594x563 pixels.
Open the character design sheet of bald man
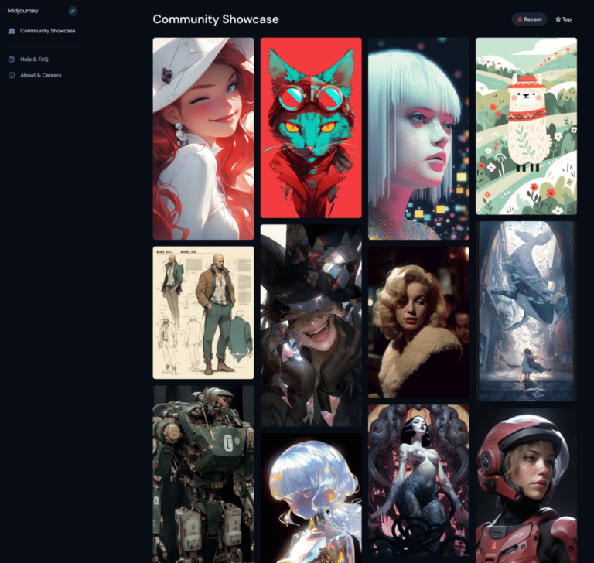coord(203,312)
